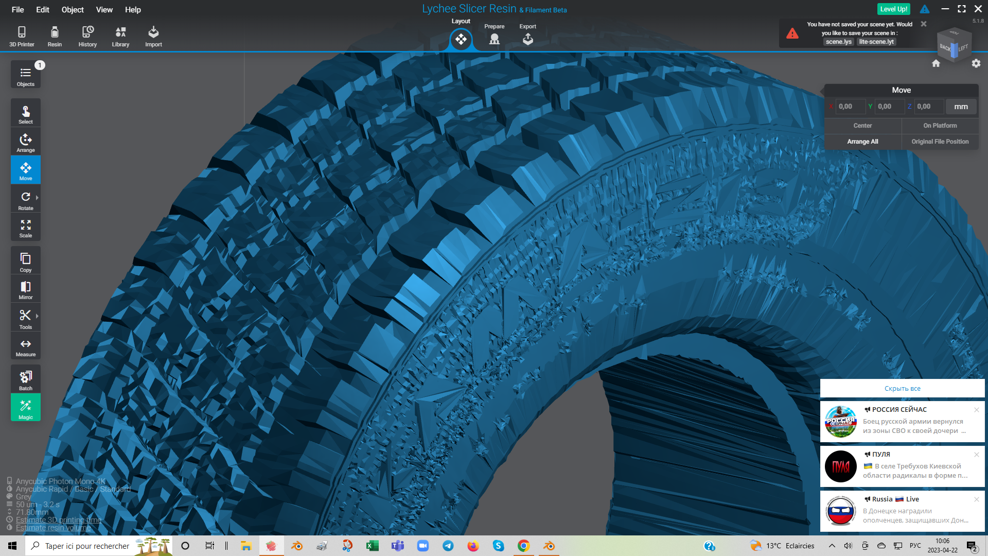
Task: Click the Arrange All button
Action: 862,142
